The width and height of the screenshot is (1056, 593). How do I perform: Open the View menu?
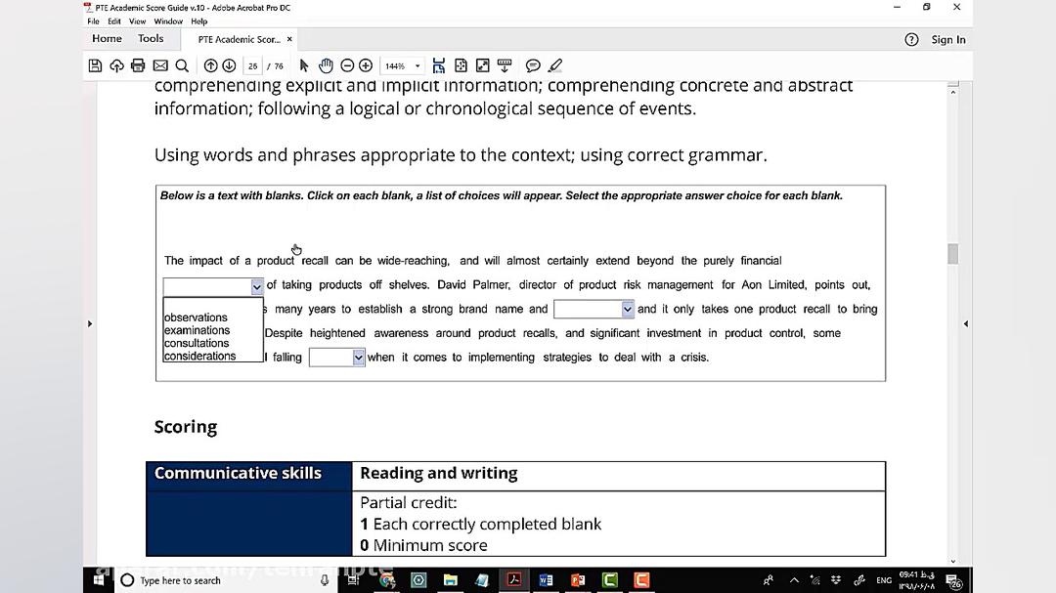point(138,21)
